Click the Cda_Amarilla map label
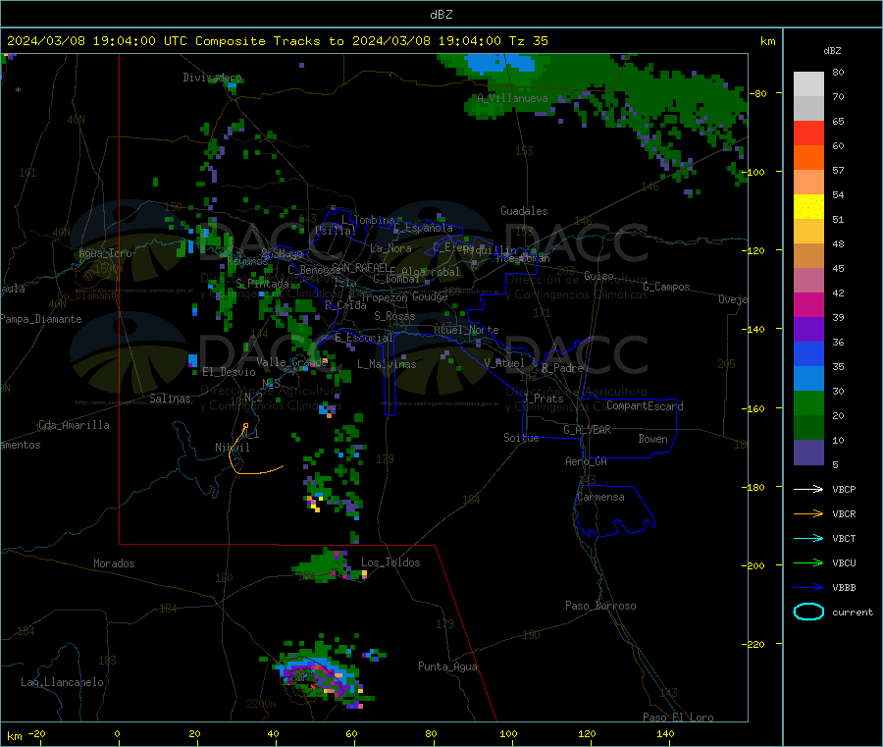This screenshot has width=883, height=747. 74,425
